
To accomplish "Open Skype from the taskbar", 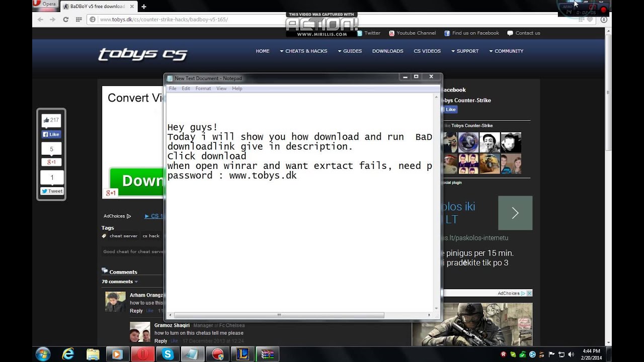I will point(168,354).
